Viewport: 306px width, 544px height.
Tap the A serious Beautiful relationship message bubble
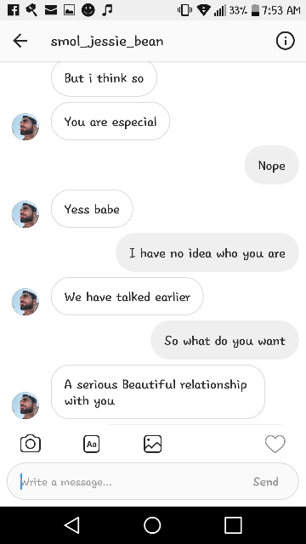pos(158,392)
